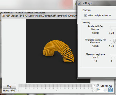
Task: Click the blank white panel beside the GIF
Action: [x=14, y=51]
